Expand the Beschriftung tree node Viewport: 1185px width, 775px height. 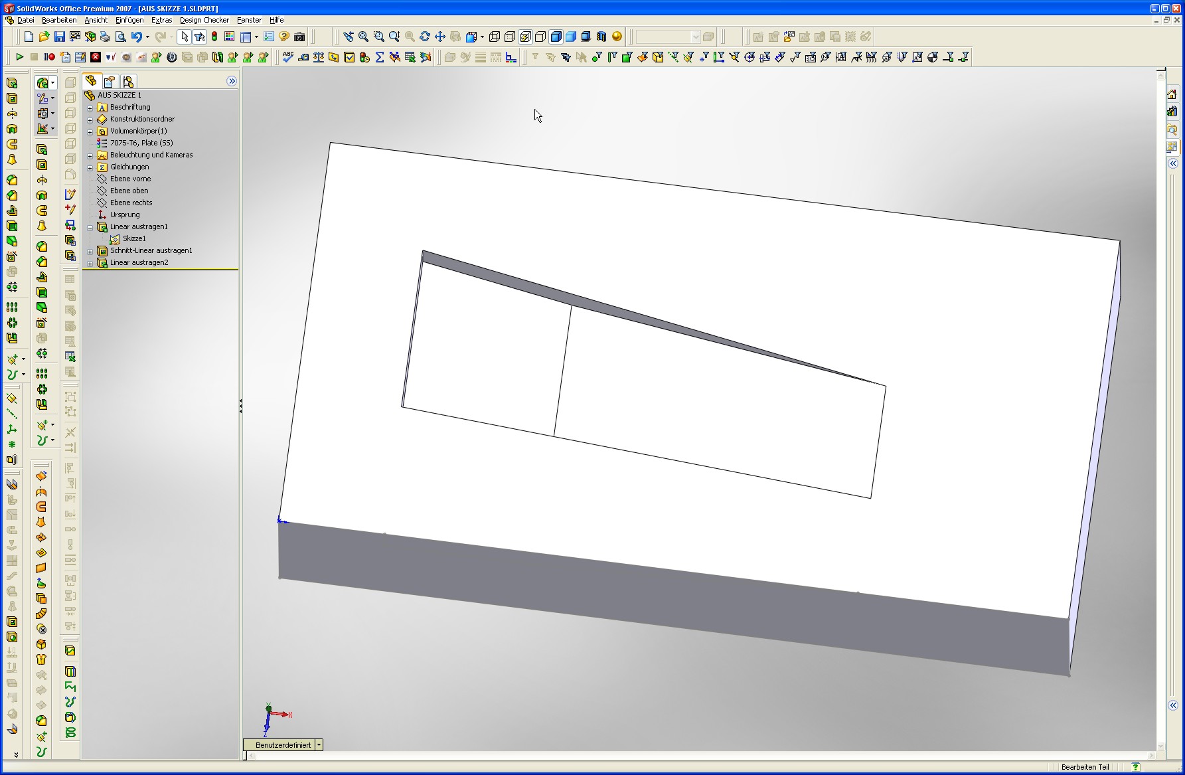click(x=90, y=108)
